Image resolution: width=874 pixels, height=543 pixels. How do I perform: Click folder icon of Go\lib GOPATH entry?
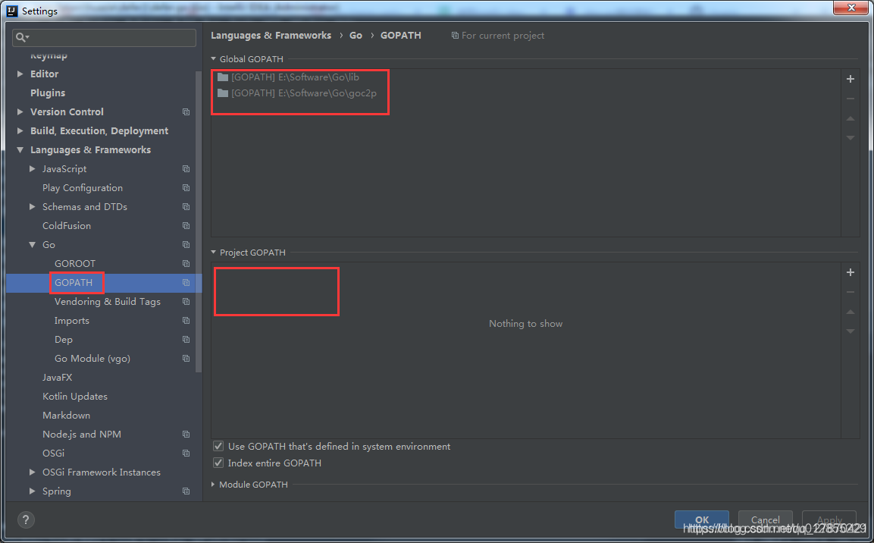click(223, 77)
